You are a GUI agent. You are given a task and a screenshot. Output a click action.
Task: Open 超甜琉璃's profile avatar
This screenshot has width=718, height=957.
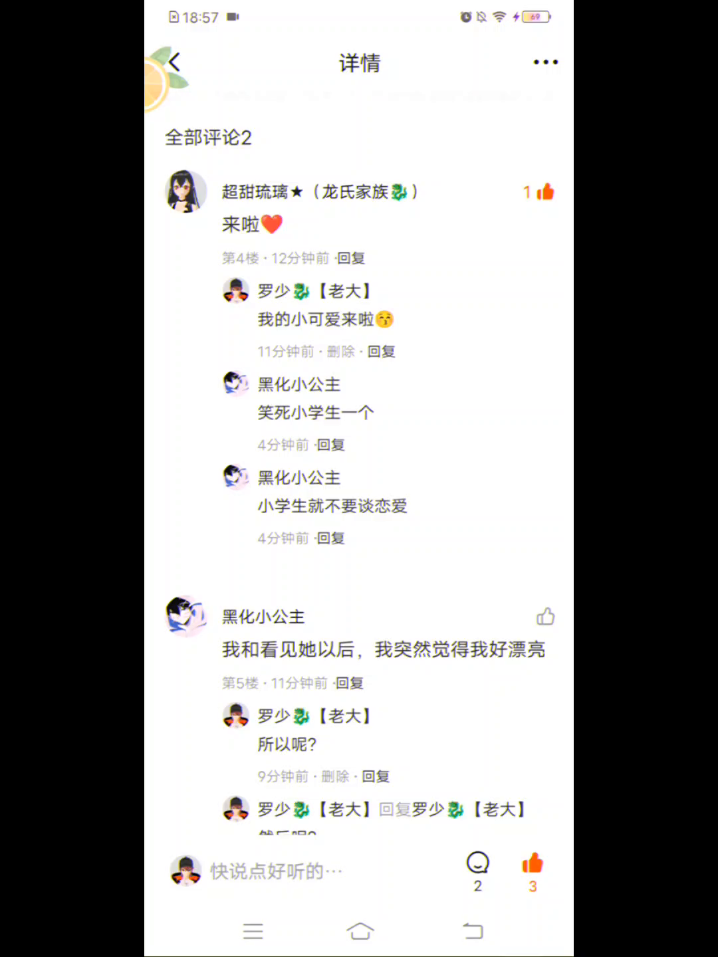coord(186,191)
